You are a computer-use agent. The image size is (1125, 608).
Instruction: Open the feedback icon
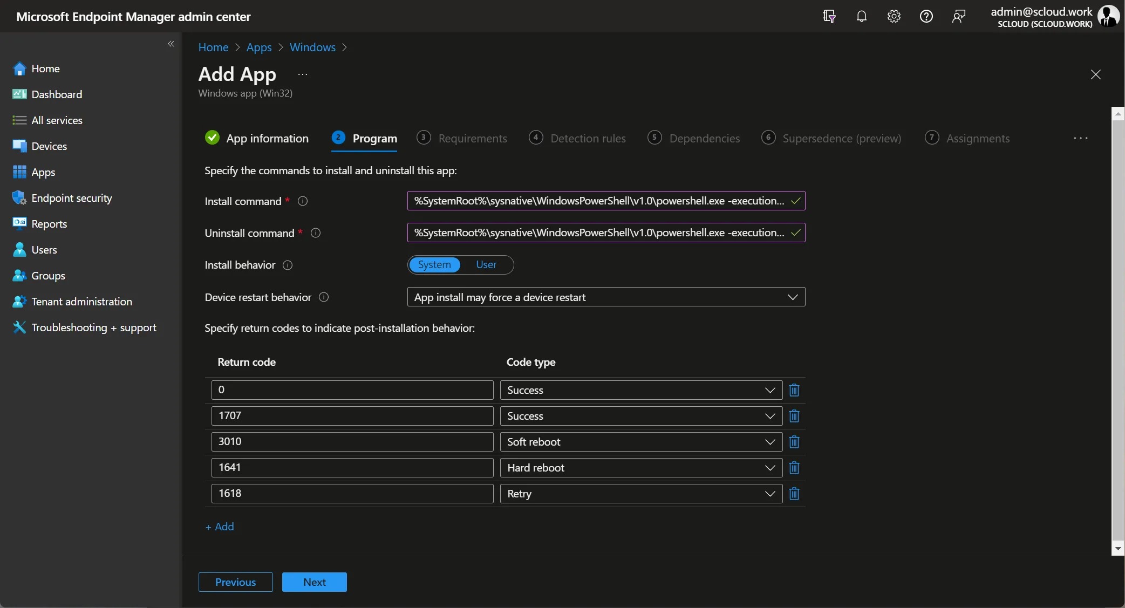pyautogui.click(x=959, y=16)
